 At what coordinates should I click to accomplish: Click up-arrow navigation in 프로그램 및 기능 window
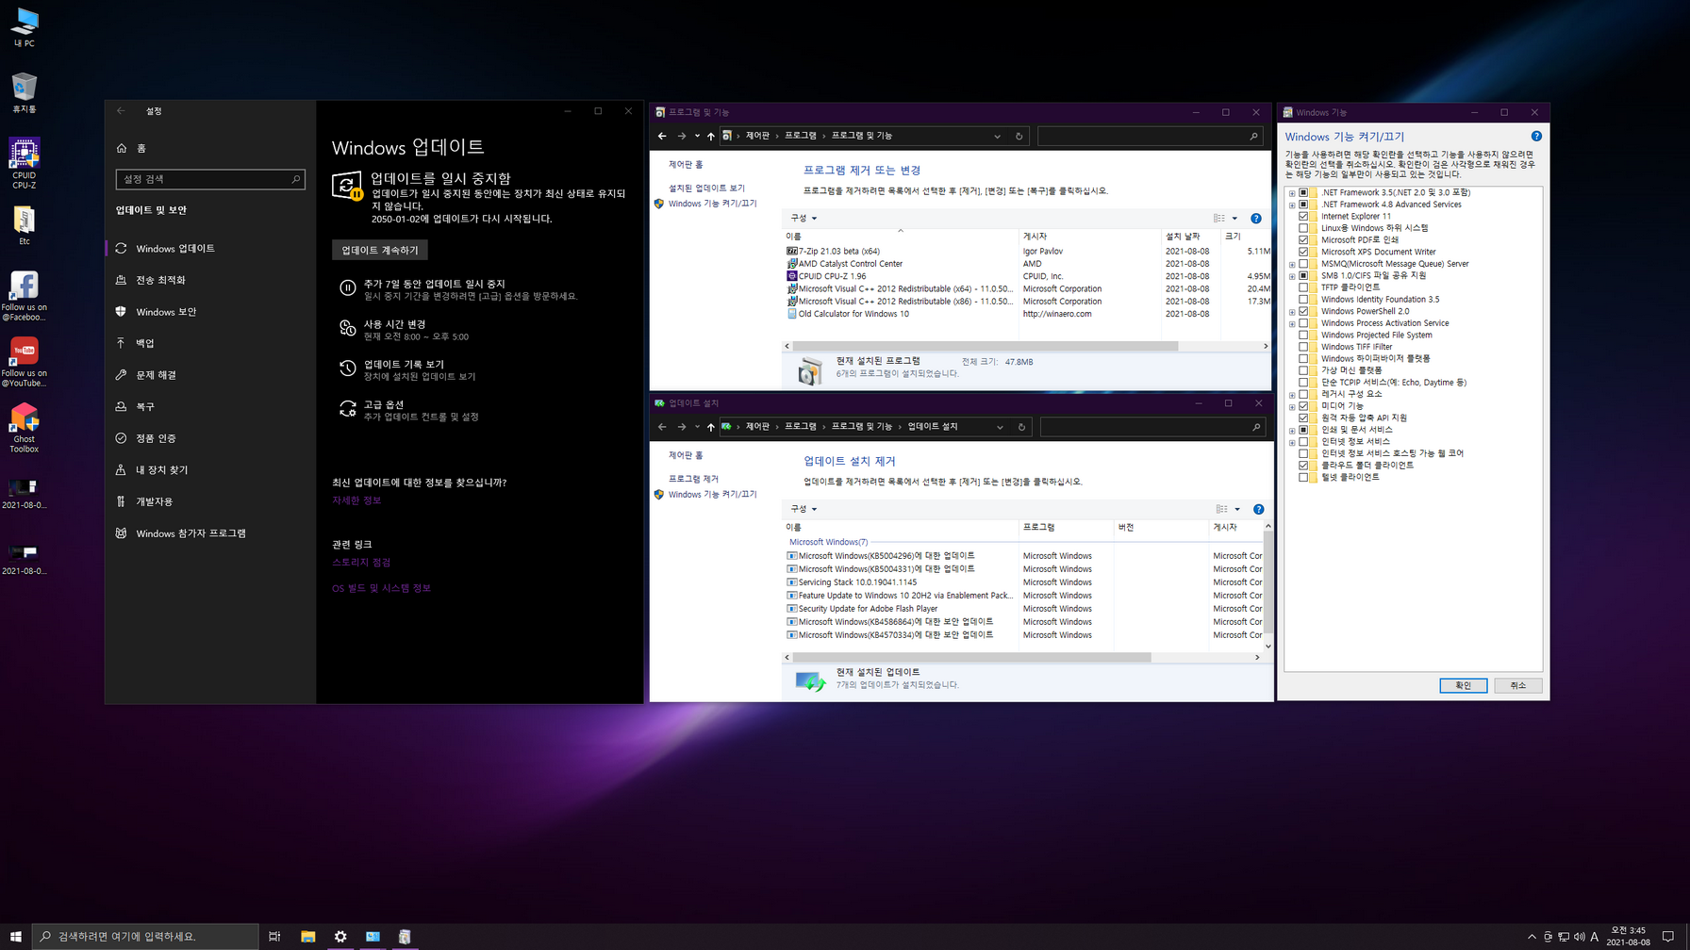click(x=711, y=136)
